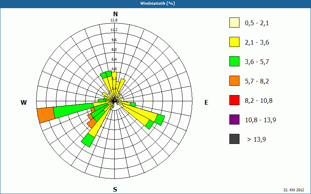311x194 pixels.
Task: Click the yellow 2,1 - 3,6 legend swatch
Action: coord(234,42)
